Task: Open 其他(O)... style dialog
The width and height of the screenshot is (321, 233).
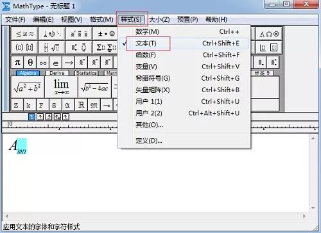Action: click(184, 125)
